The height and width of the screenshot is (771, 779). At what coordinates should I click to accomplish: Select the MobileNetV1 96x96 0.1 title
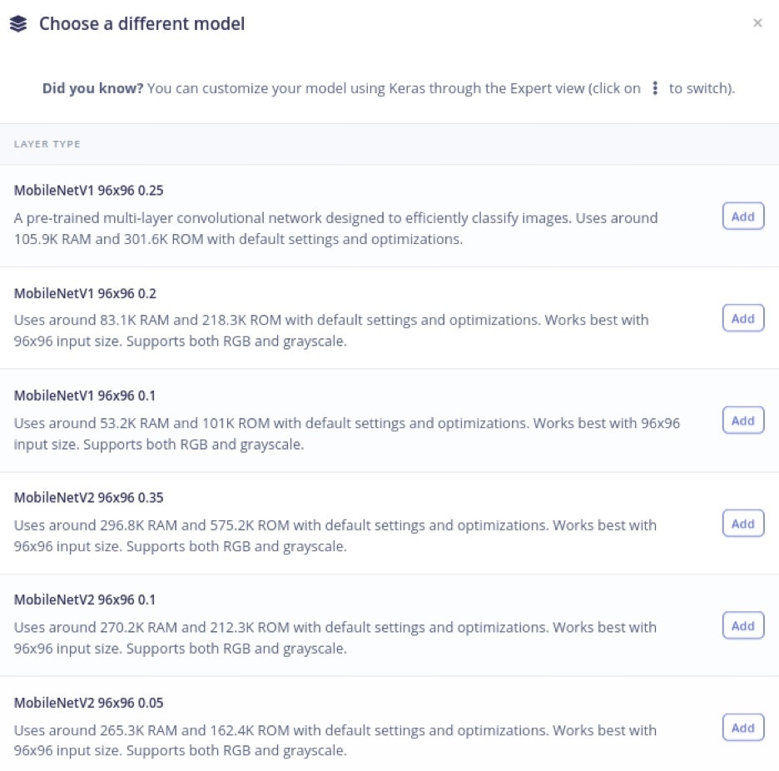tap(84, 395)
